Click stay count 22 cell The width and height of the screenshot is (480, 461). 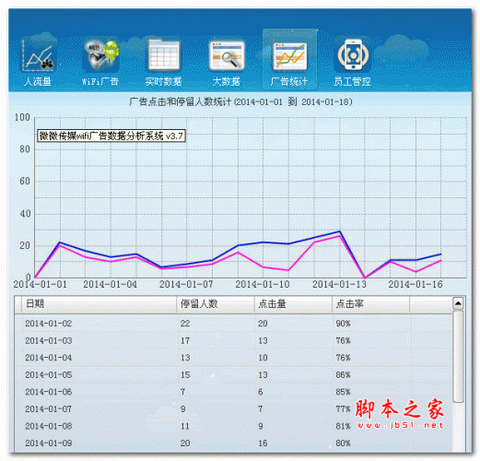point(185,324)
